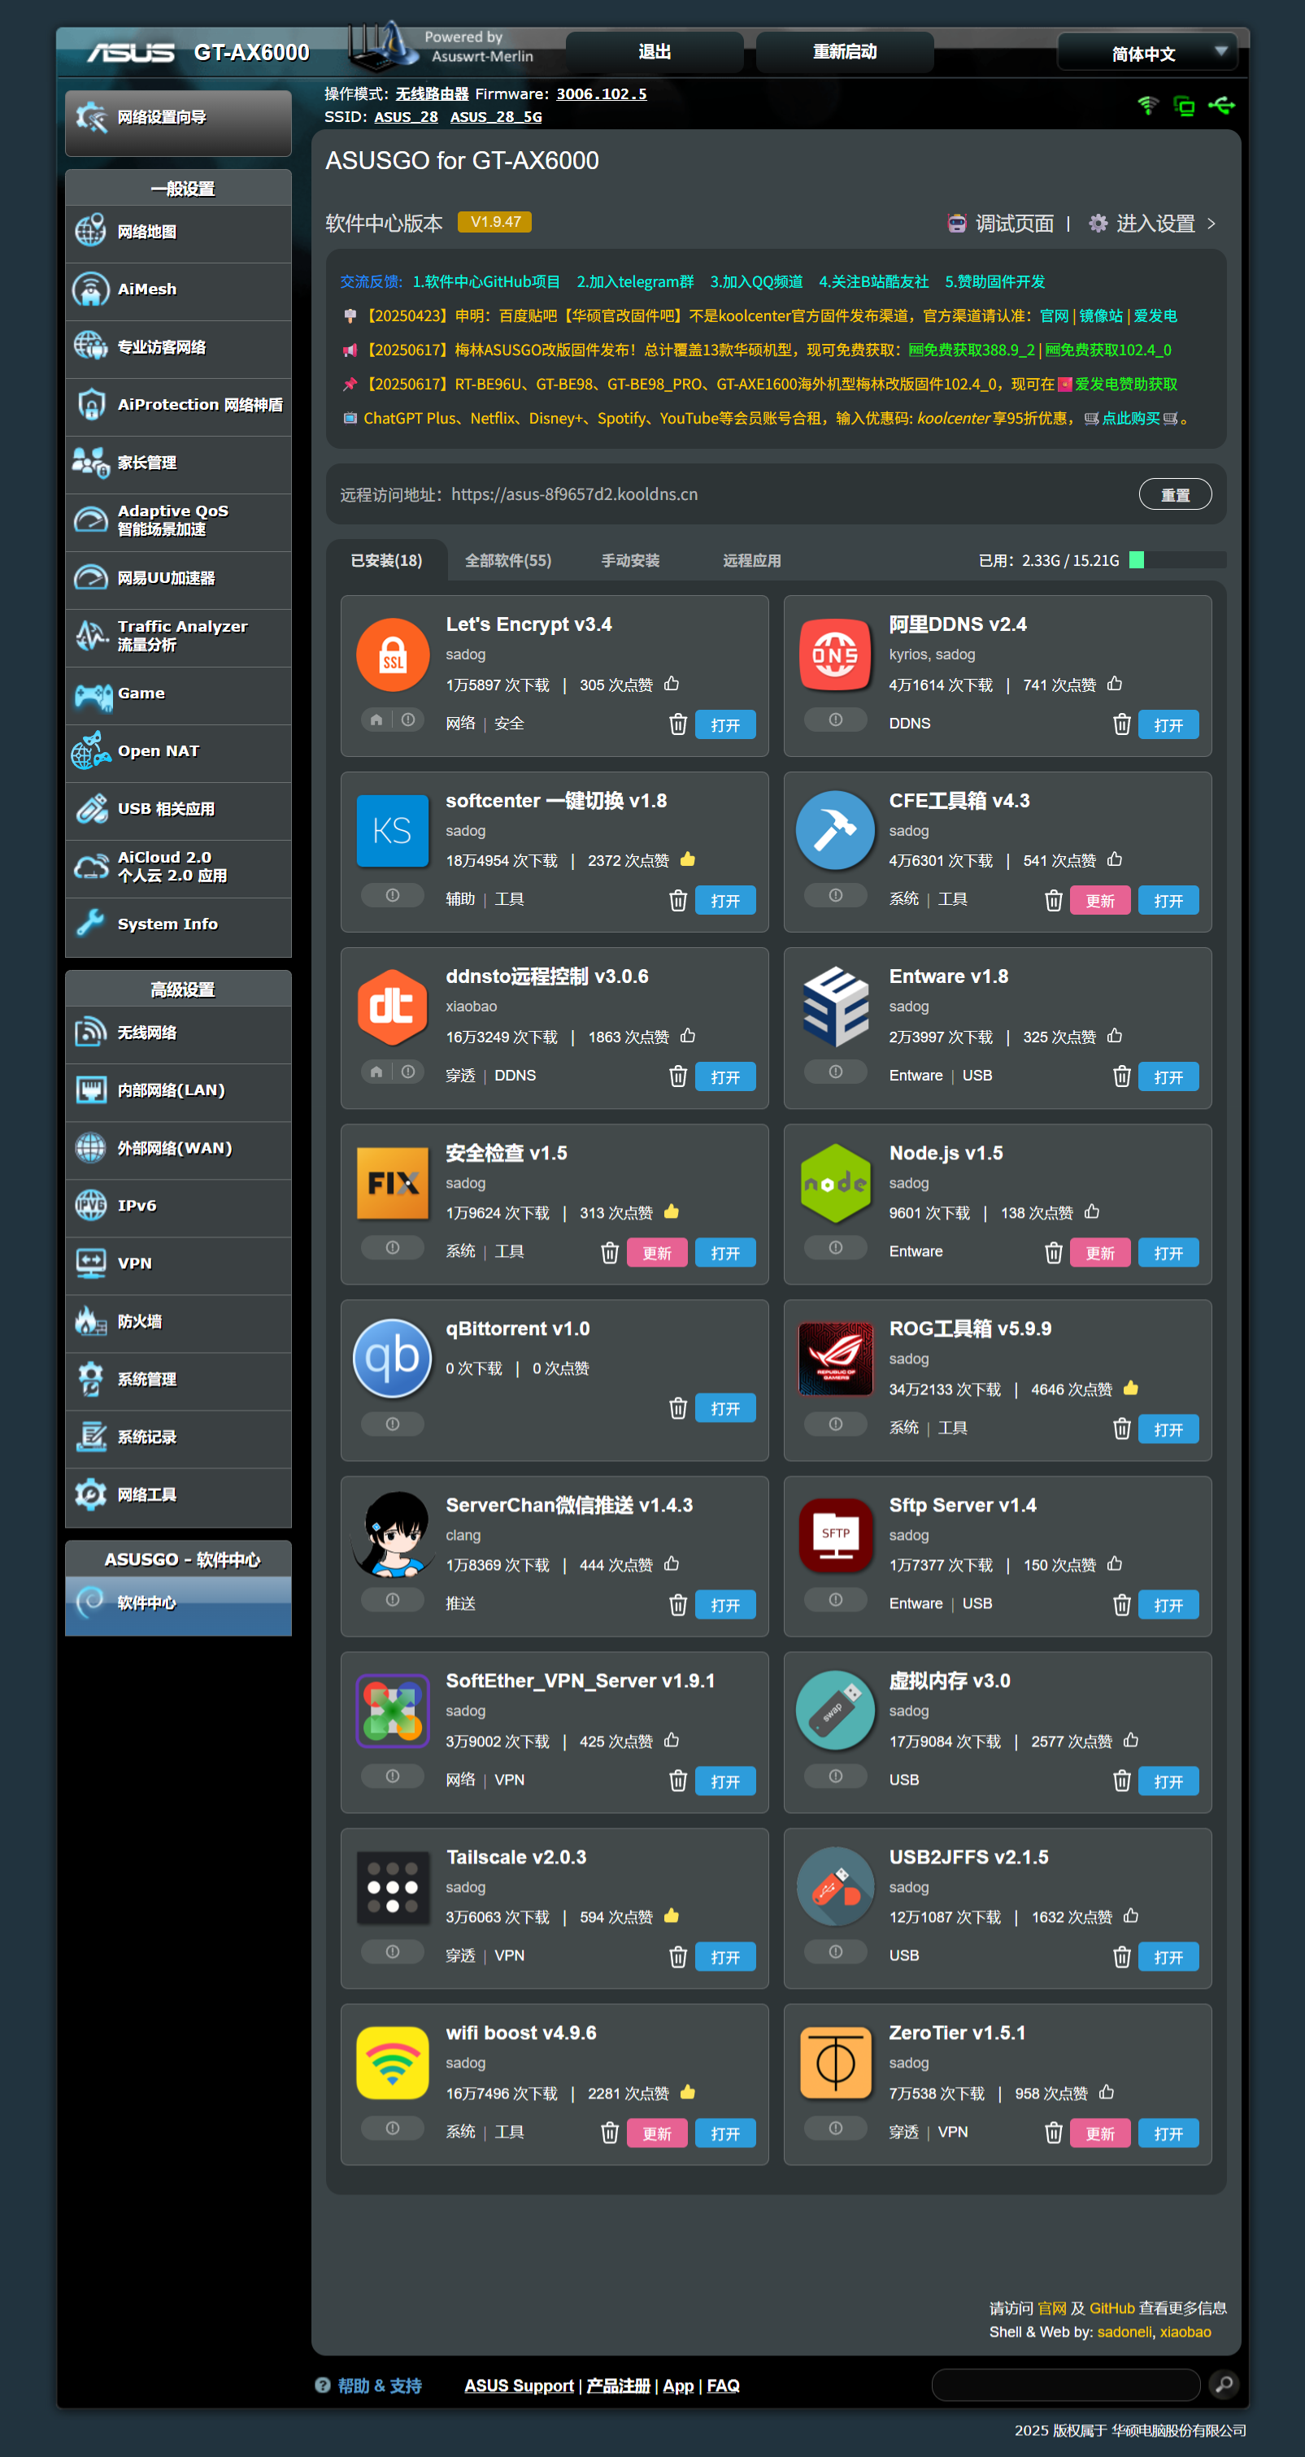Click the home icon under ddnsto远程控制
This screenshot has height=2457, width=1305.
pyautogui.click(x=376, y=1072)
